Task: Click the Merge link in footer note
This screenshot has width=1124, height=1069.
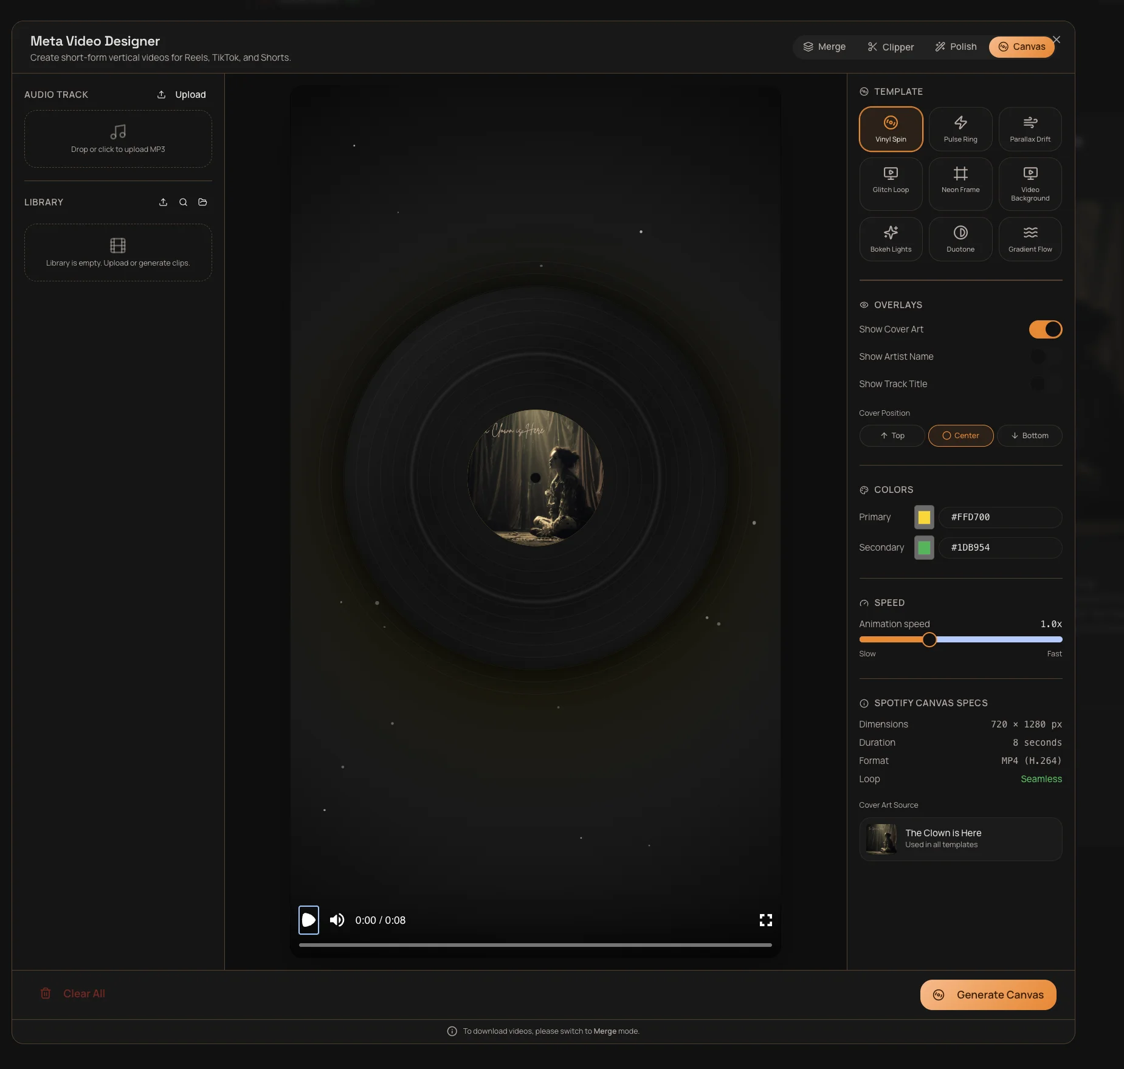Action: (605, 1031)
